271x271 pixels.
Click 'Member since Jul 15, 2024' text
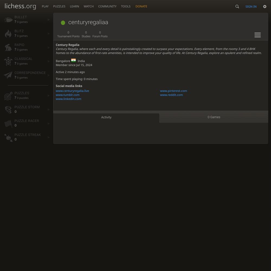click(74, 65)
